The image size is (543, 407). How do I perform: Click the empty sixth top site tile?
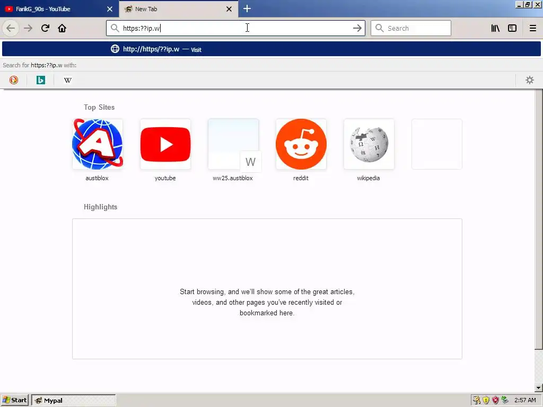[x=437, y=144]
